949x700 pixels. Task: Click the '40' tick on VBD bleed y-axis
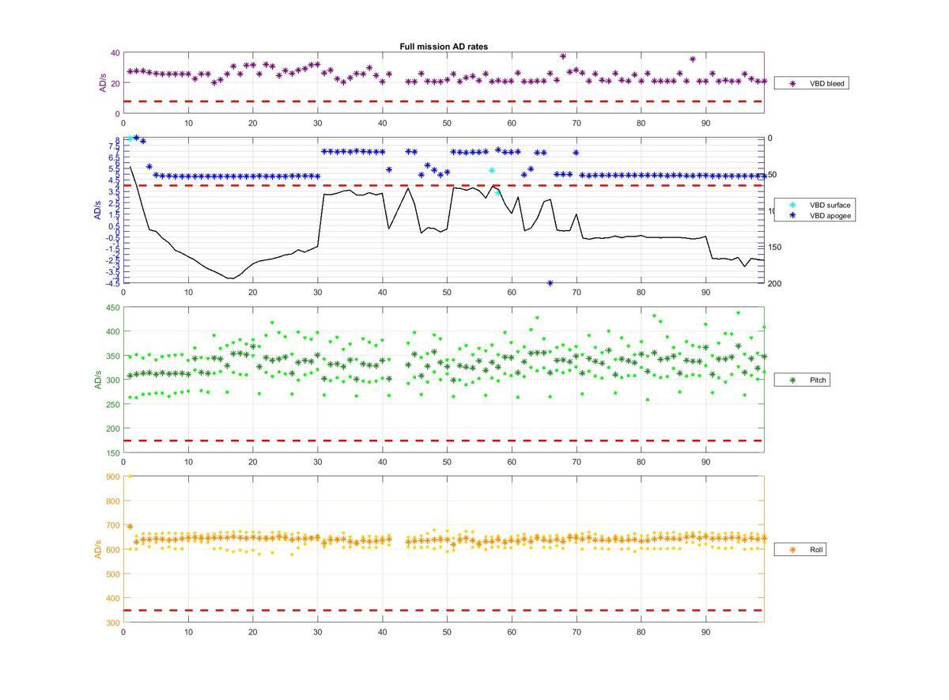click(115, 53)
